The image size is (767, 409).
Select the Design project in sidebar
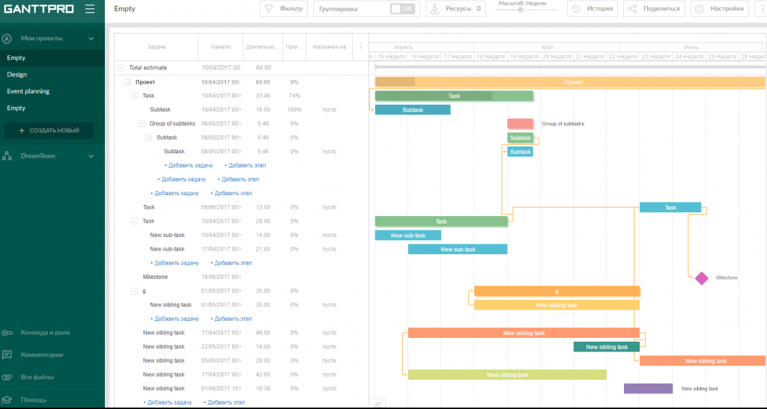point(17,75)
